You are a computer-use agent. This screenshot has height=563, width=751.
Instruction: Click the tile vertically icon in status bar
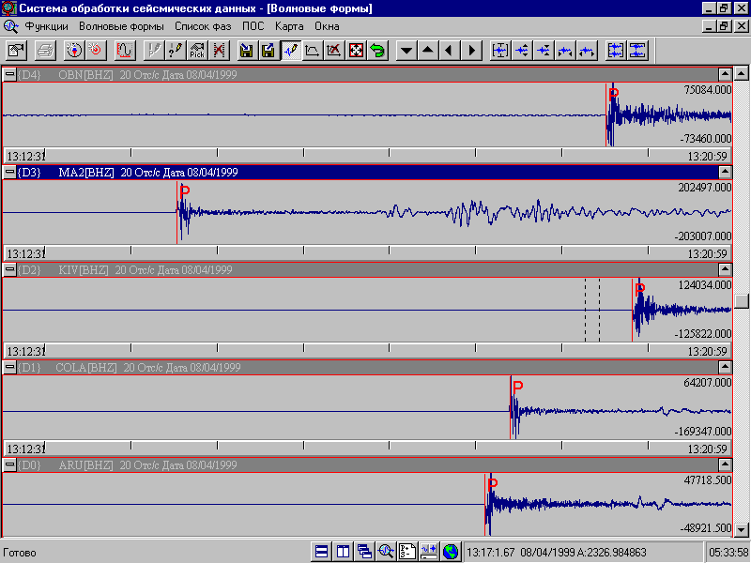point(343,552)
